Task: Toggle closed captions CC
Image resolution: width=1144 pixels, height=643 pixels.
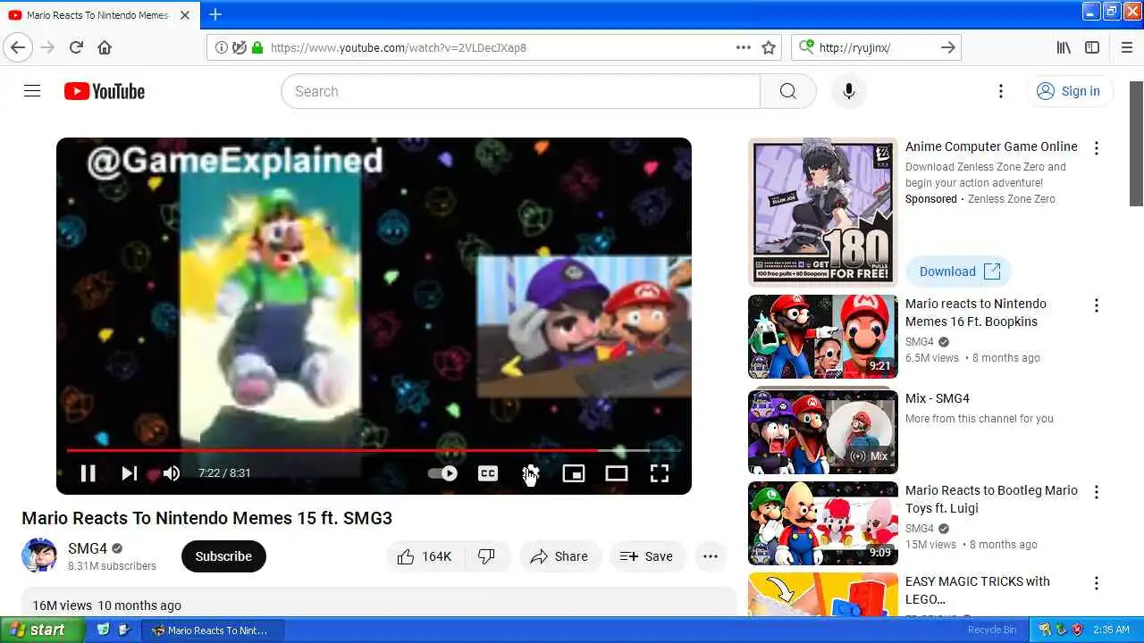Action: point(487,473)
